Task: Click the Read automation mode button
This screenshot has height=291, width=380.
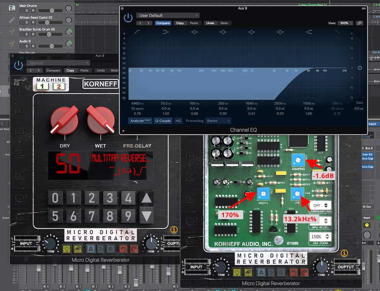Action: click(x=367, y=218)
